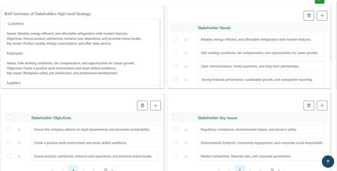
Task: Go to page 1 in Stakeholder Objectives
Action: (73, 169)
